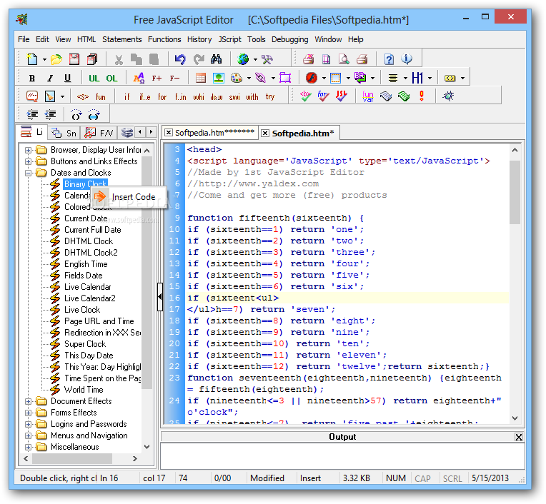Click the tree panel's horizontal scrollbar
The height and width of the screenshot is (504, 546).
[x=81, y=459]
